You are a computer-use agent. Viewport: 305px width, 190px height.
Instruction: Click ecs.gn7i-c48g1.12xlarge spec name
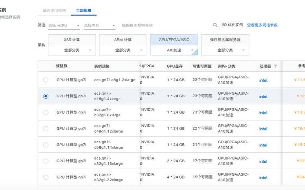[109, 128]
